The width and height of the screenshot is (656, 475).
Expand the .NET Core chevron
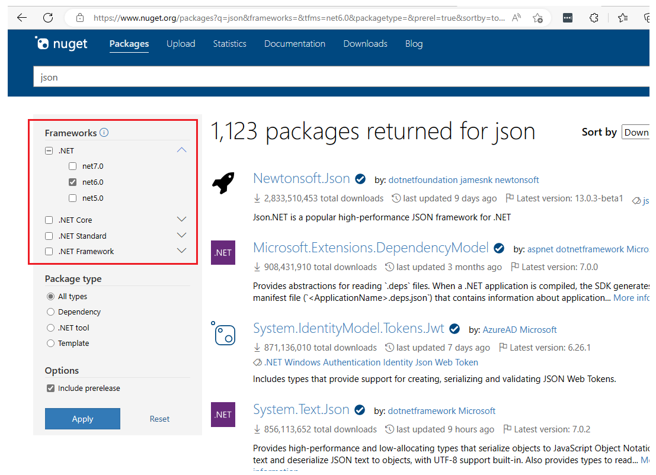tap(181, 219)
